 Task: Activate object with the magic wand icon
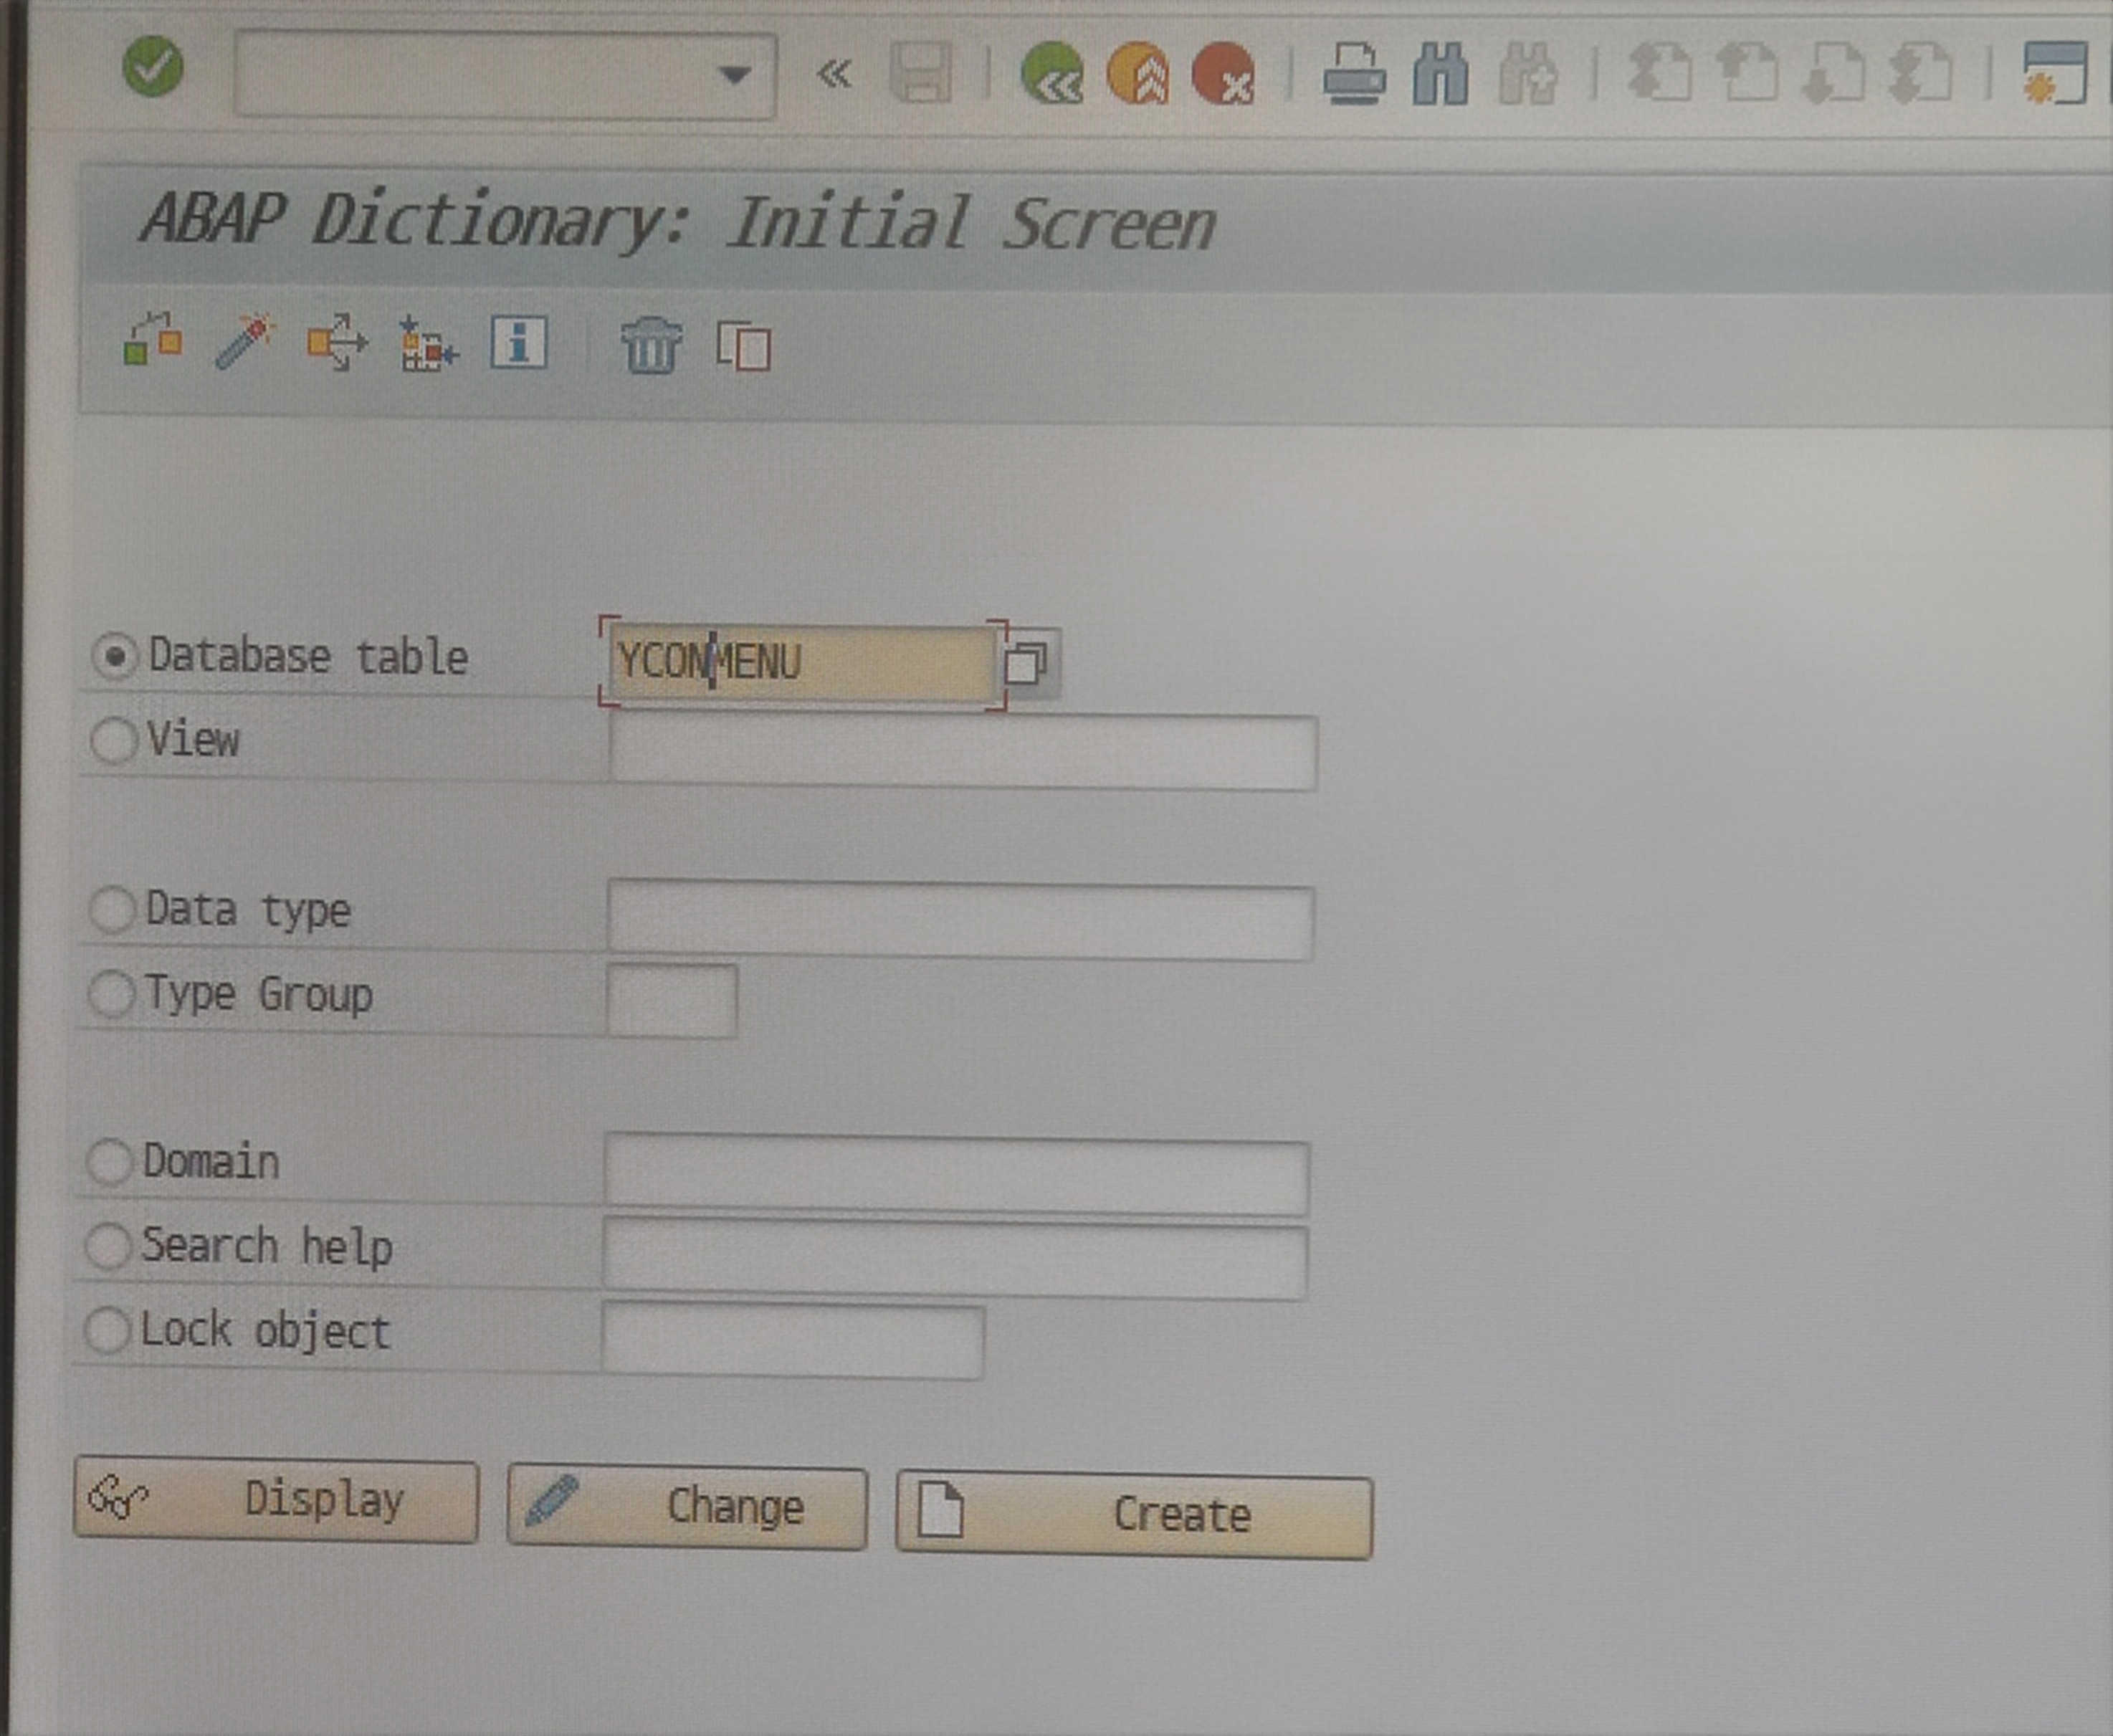click(x=245, y=341)
